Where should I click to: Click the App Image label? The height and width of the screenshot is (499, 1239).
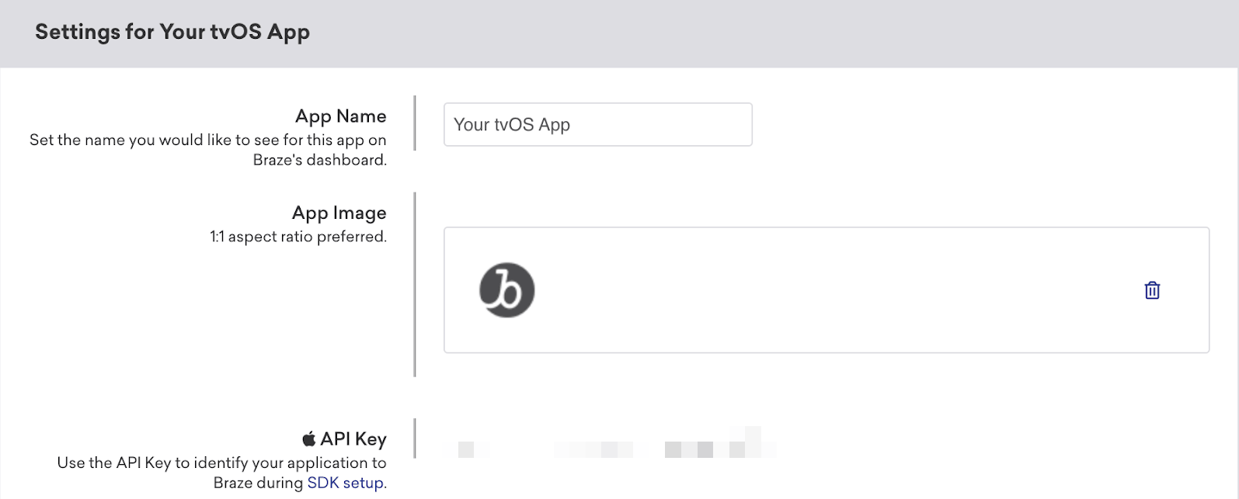pyautogui.click(x=339, y=213)
